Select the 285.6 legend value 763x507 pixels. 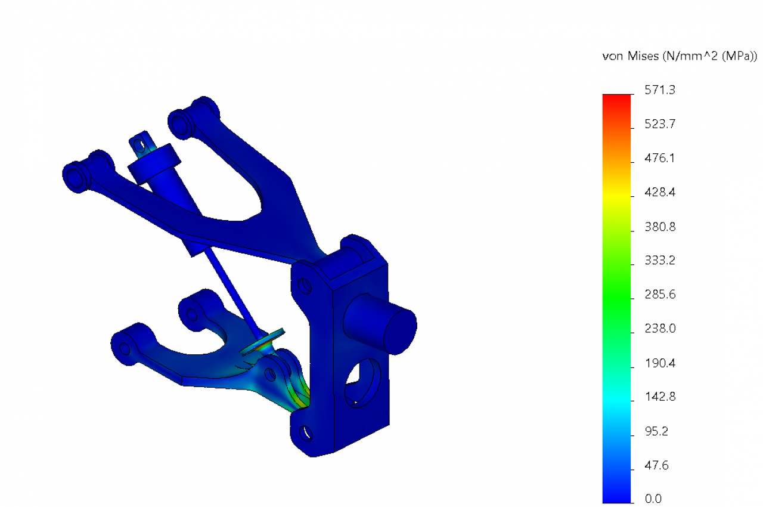(660, 295)
